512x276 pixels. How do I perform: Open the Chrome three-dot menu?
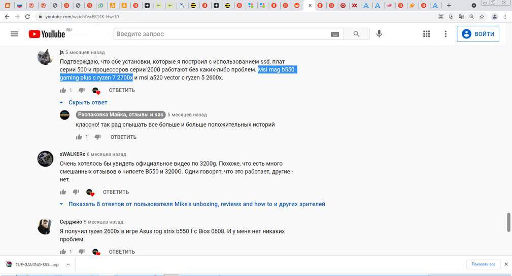point(505,17)
